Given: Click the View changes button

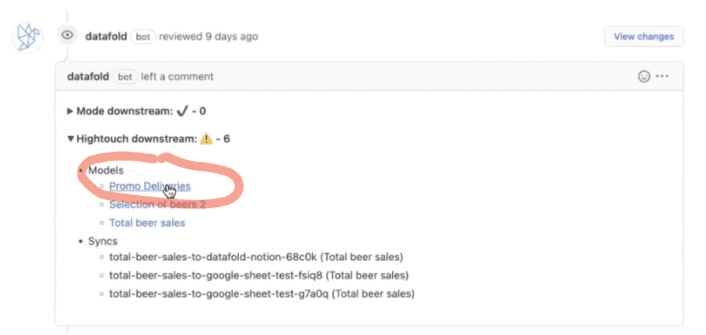Looking at the screenshot, I should click(643, 36).
